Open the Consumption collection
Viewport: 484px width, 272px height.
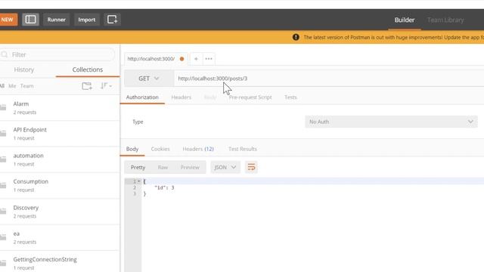(x=60, y=185)
